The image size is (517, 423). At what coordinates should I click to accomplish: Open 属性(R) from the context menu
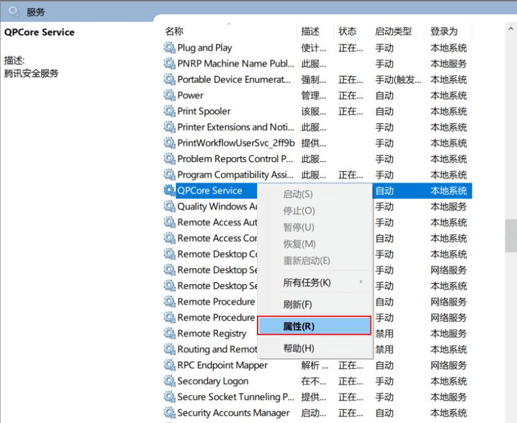click(314, 326)
